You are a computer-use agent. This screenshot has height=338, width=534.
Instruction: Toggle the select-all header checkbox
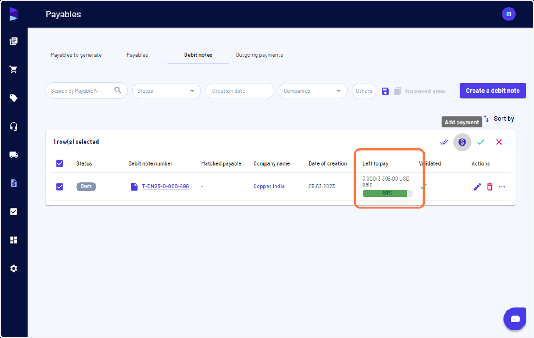60,163
